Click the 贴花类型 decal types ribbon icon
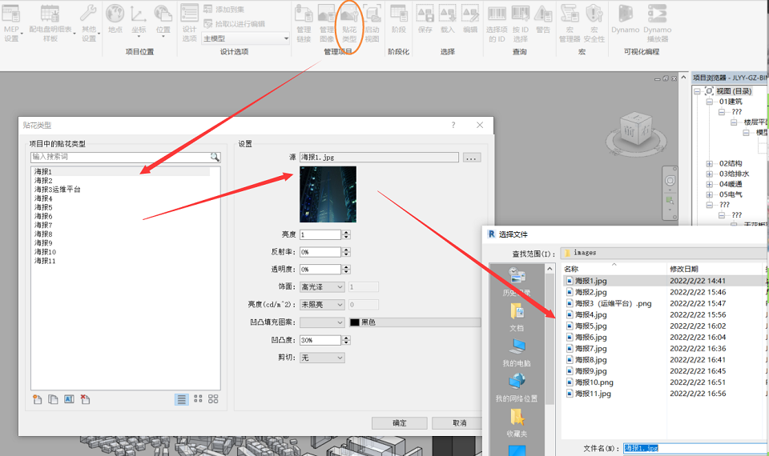 click(349, 22)
